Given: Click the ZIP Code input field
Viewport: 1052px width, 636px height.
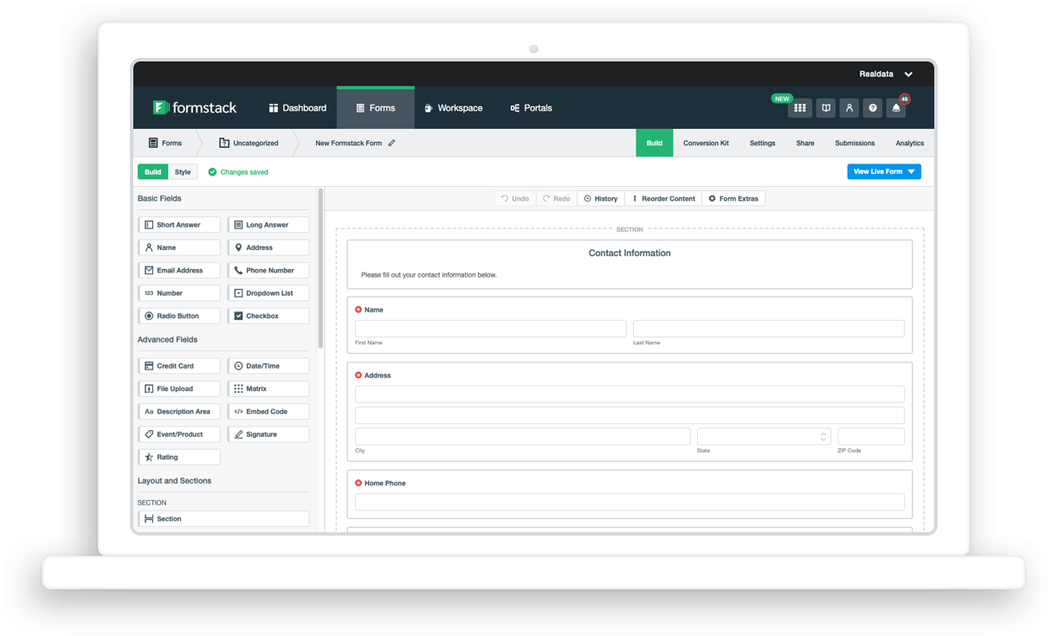Looking at the screenshot, I should (x=871, y=436).
